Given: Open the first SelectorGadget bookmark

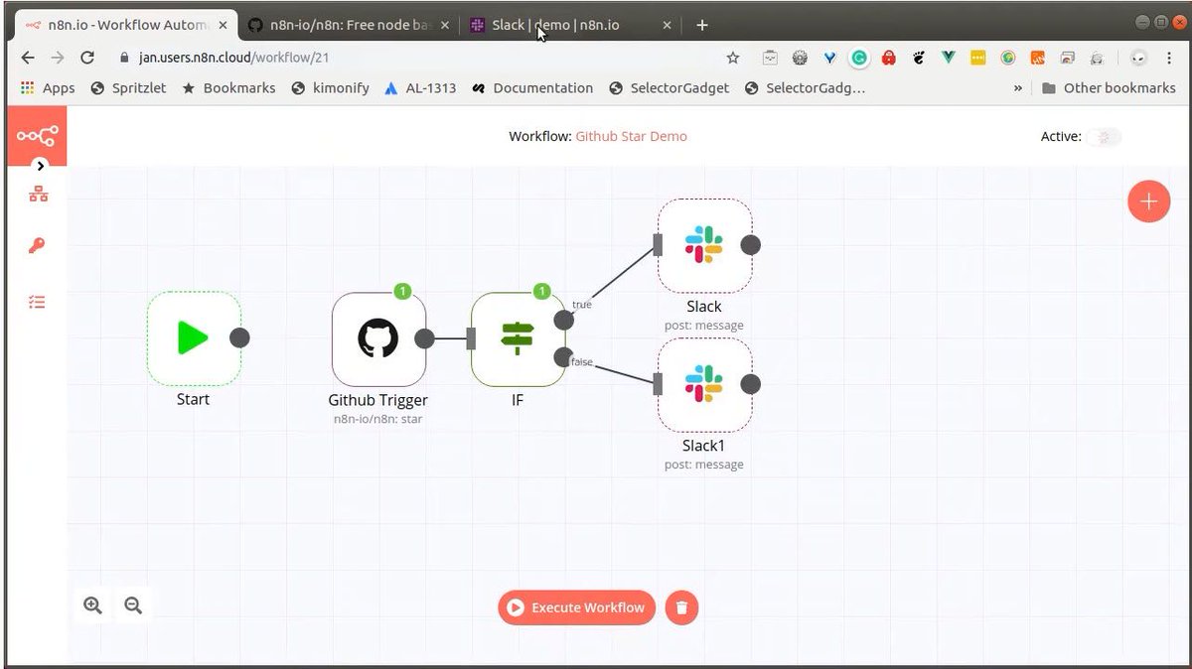Looking at the screenshot, I should (669, 87).
